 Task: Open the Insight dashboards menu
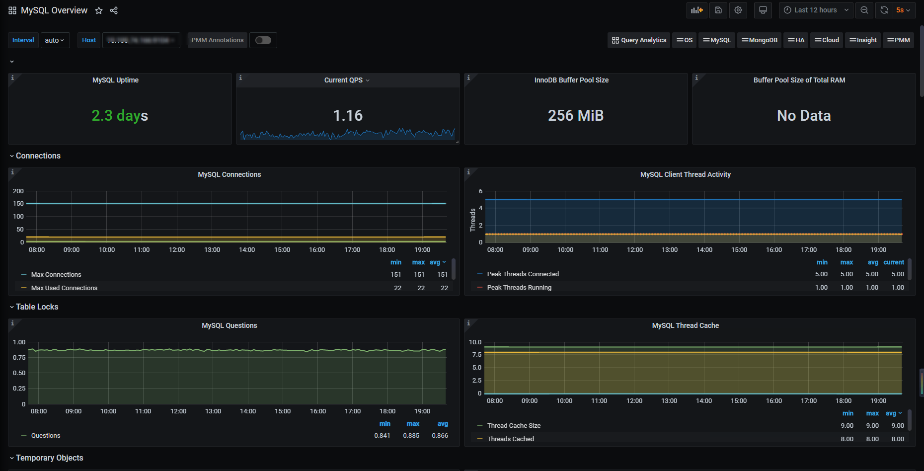click(863, 40)
